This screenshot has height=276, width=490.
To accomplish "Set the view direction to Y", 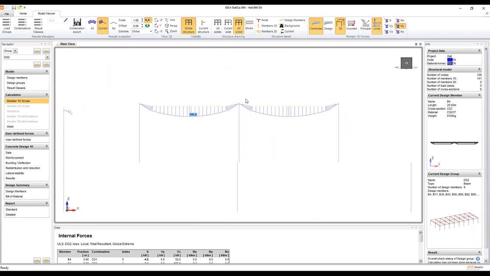I will pos(158,26).
